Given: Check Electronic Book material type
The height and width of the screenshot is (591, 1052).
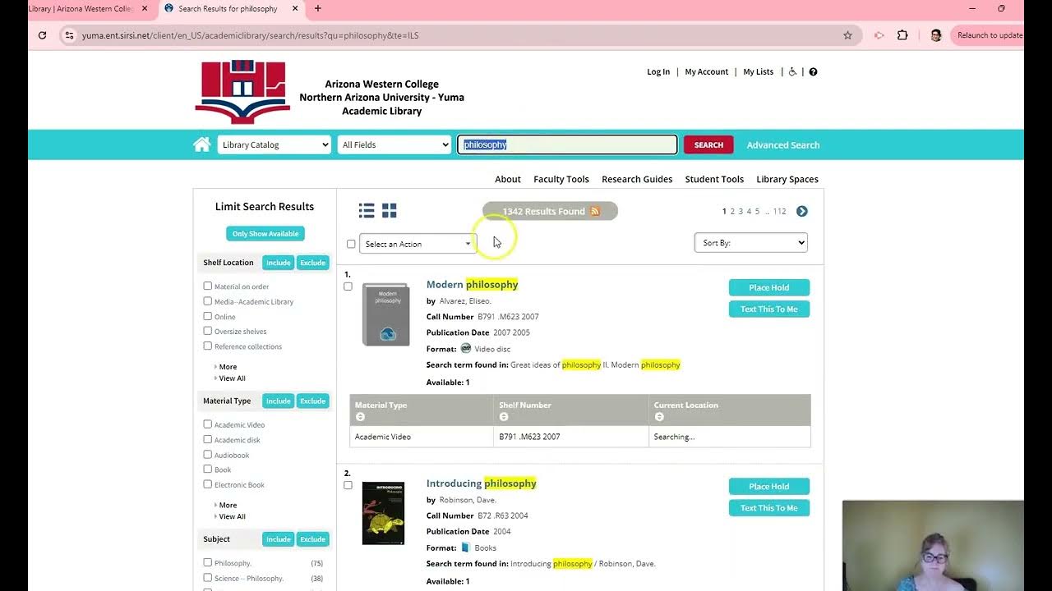Looking at the screenshot, I should tap(208, 484).
